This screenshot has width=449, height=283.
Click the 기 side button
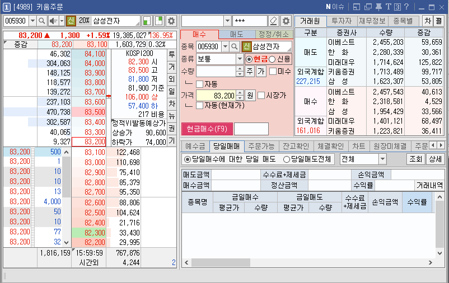172,140
